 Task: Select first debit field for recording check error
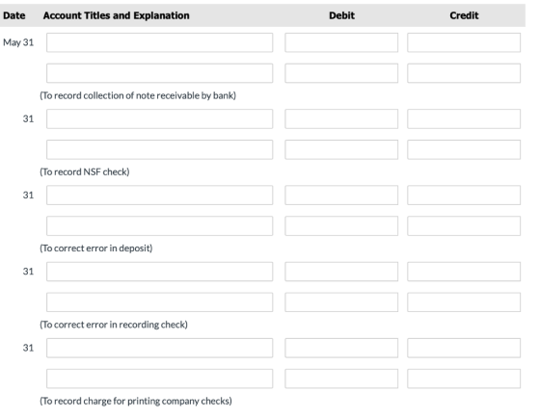(x=341, y=272)
